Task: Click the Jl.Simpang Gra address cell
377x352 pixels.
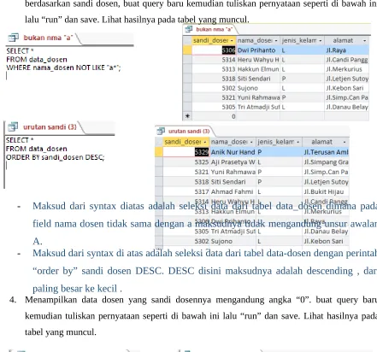Action: pyautogui.click(x=326, y=162)
